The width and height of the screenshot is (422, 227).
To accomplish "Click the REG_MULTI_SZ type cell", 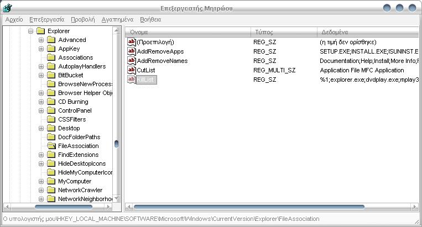I will point(274,70).
